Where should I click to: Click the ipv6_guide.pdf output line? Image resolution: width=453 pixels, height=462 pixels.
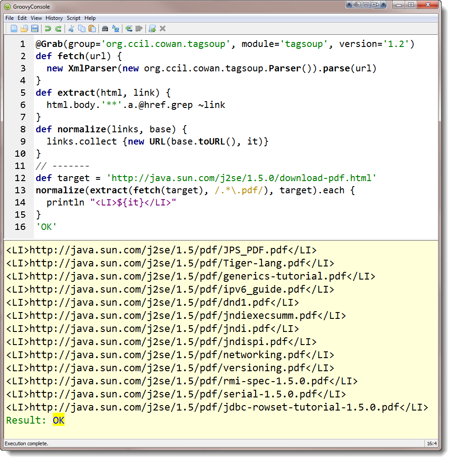tap(170, 289)
